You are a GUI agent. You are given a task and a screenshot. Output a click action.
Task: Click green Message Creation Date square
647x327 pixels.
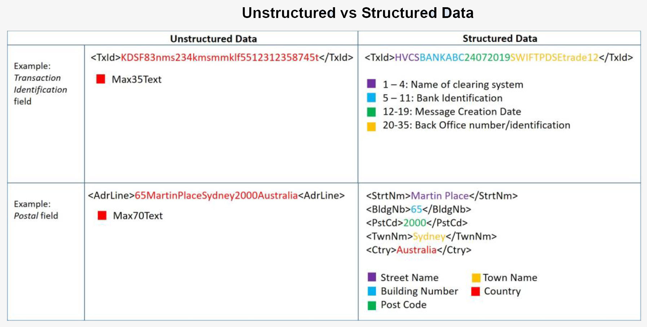[x=371, y=112]
